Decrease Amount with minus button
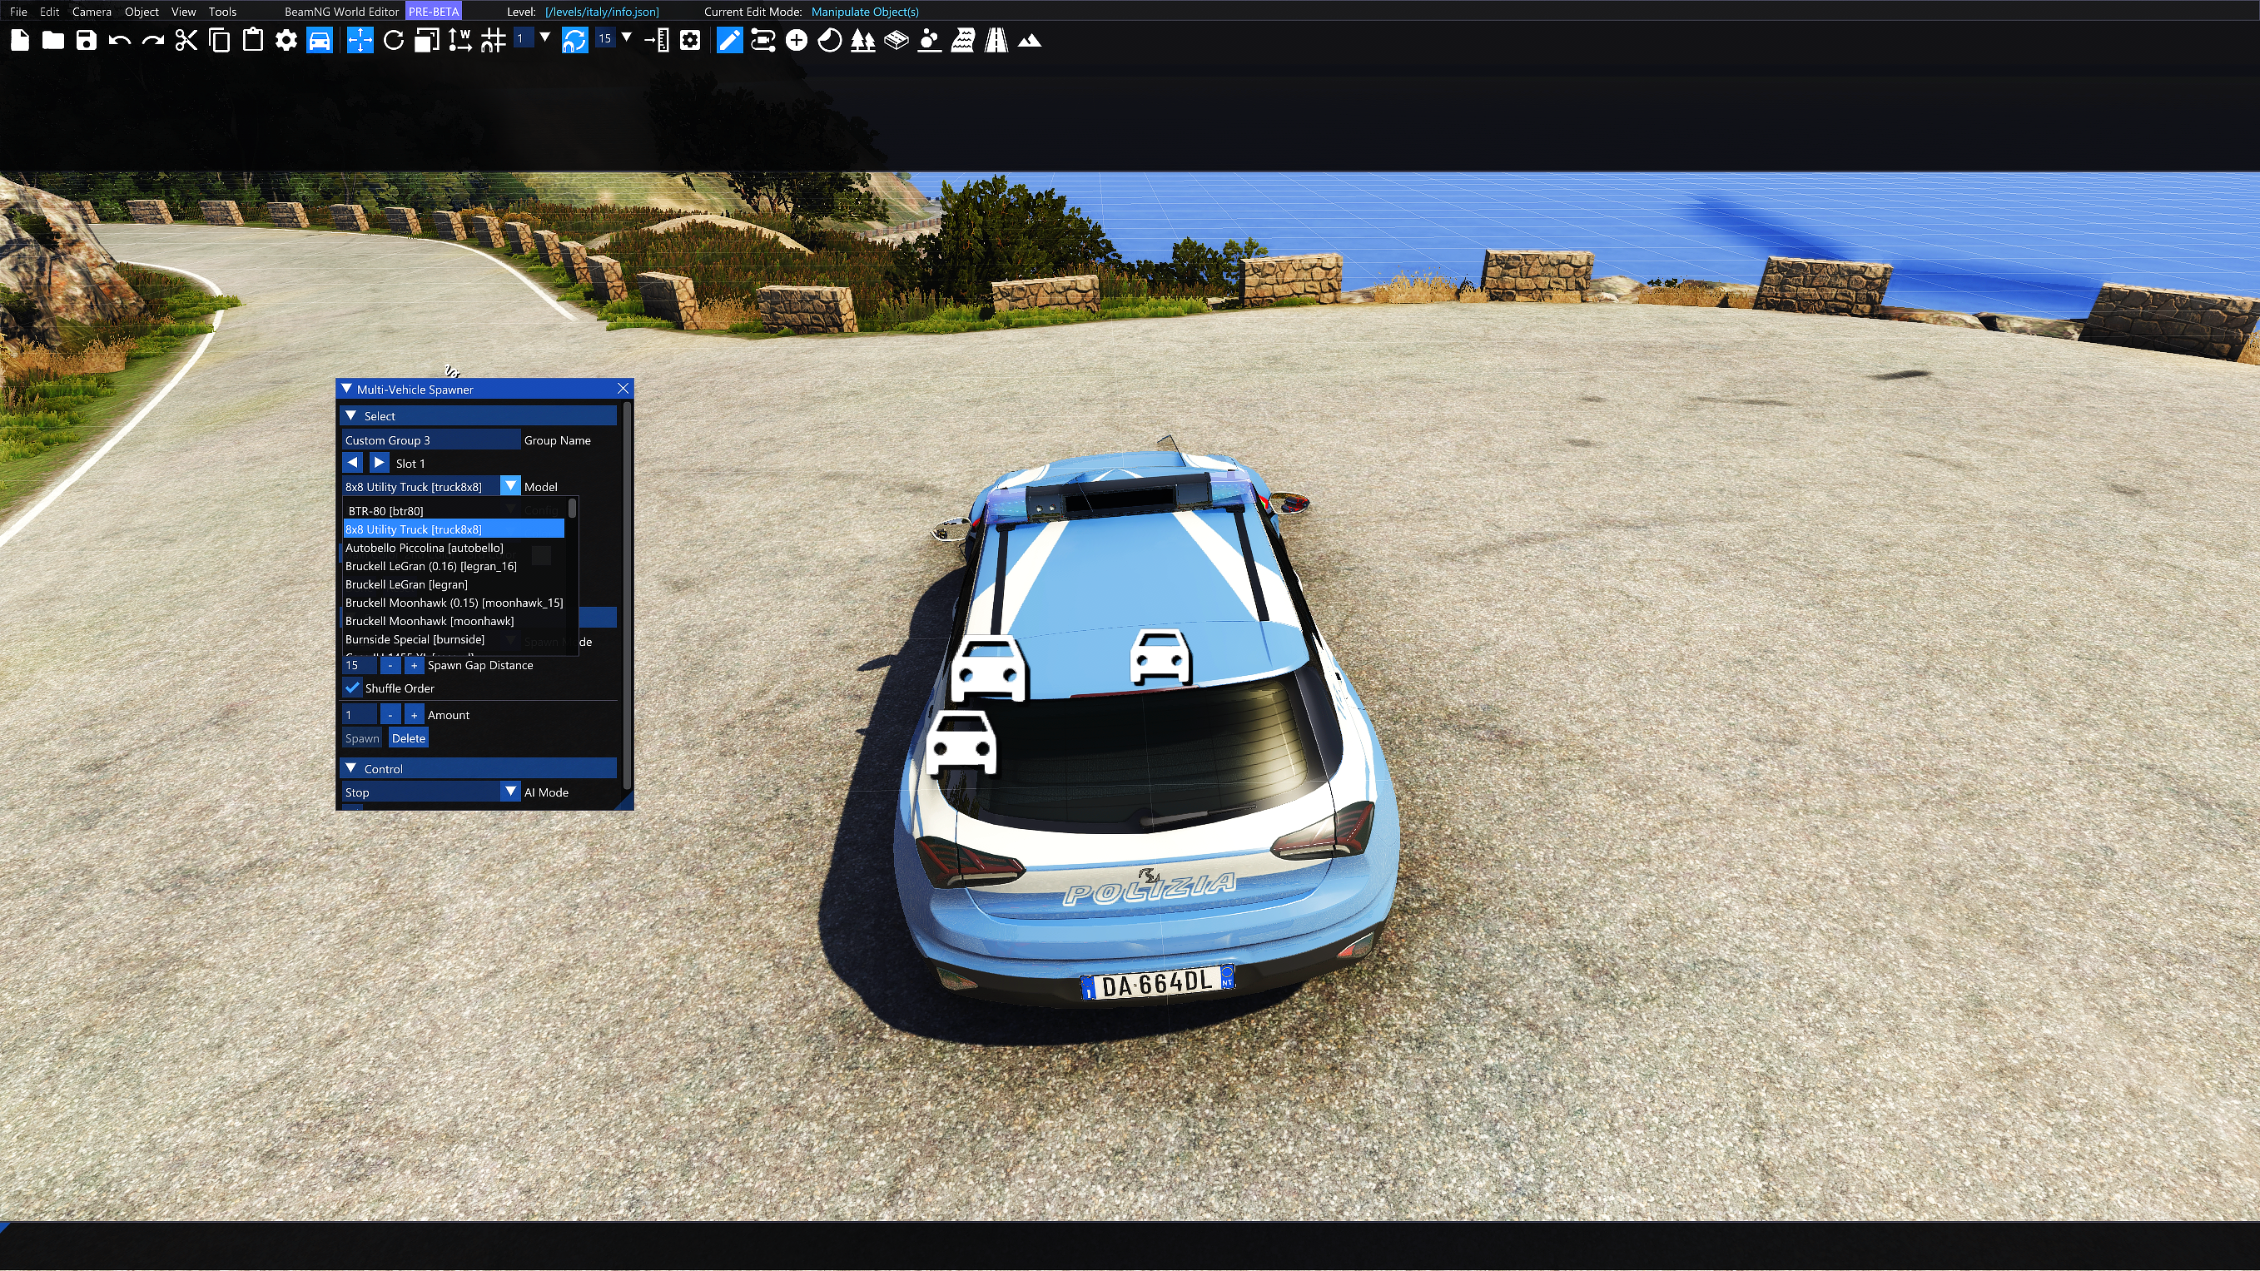The width and height of the screenshot is (2260, 1271). coord(390,715)
